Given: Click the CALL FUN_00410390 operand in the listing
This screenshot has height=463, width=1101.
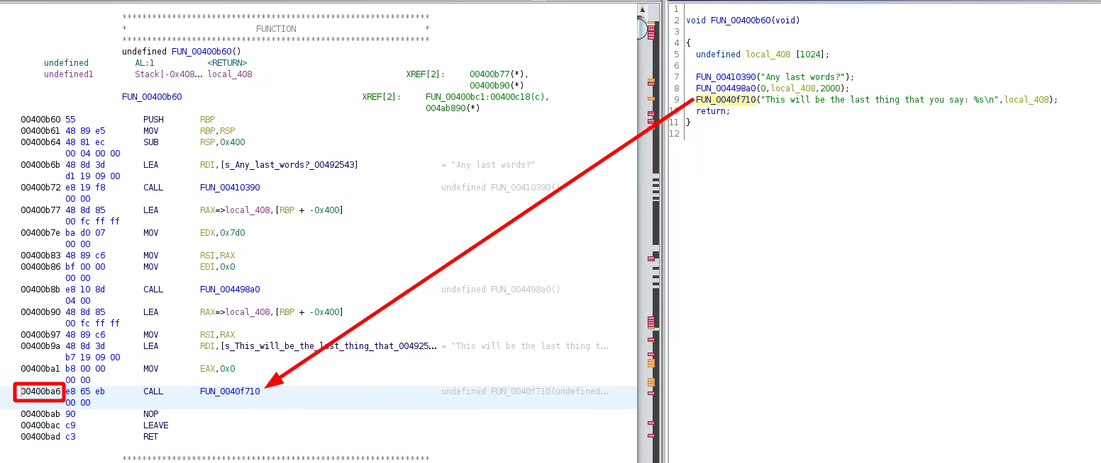Looking at the screenshot, I should 230,188.
